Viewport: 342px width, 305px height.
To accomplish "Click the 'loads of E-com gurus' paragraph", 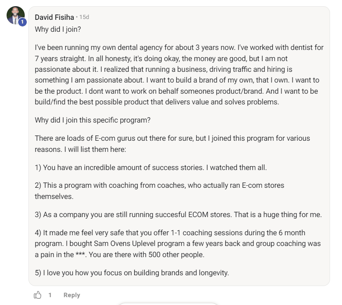I will [172, 144].
